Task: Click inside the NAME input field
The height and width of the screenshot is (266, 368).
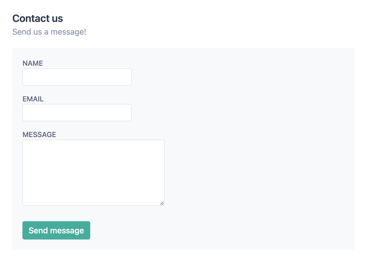Action: pyautogui.click(x=77, y=77)
